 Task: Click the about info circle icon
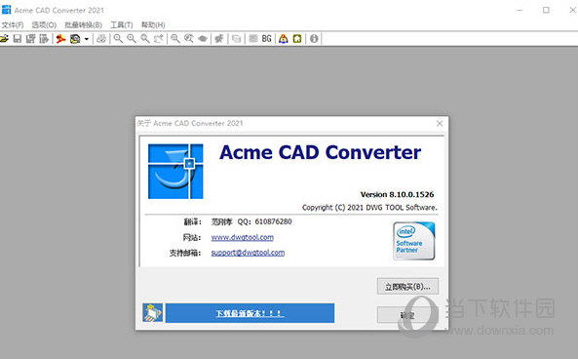314,38
